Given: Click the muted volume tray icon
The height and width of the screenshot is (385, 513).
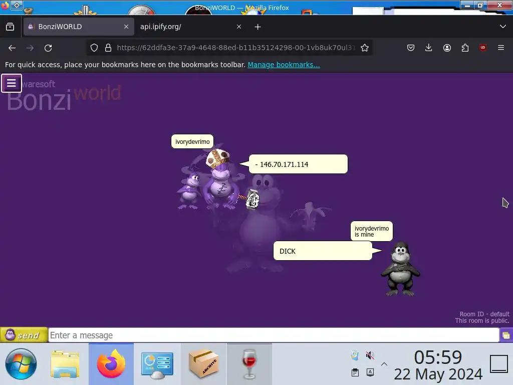Looking at the screenshot, I should 370,355.
